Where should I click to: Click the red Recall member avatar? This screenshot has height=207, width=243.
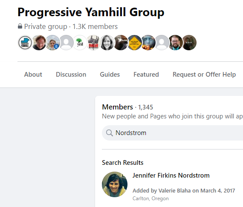pos(93,43)
